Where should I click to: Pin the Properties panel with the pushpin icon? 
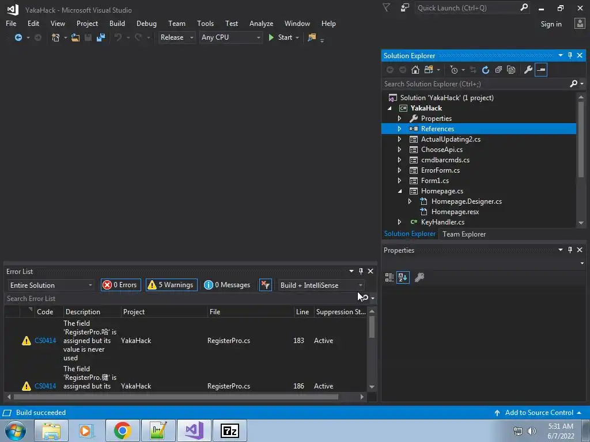point(570,250)
